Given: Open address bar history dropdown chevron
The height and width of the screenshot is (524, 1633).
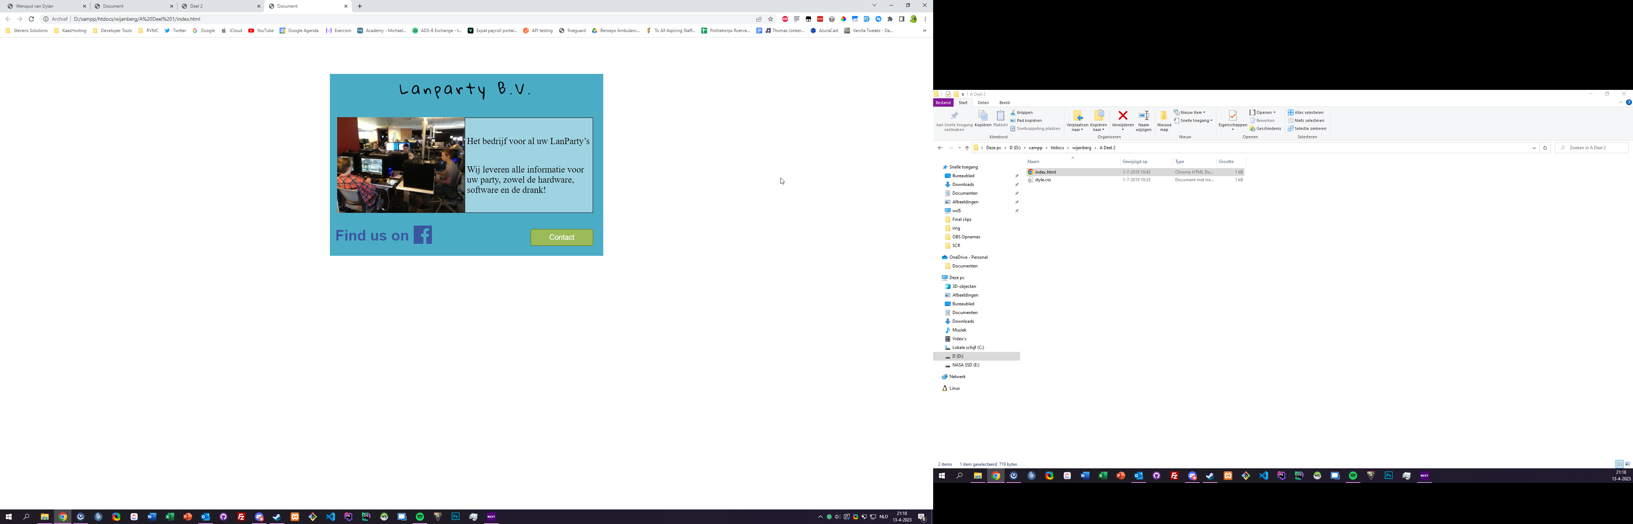Looking at the screenshot, I should (1534, 148).
